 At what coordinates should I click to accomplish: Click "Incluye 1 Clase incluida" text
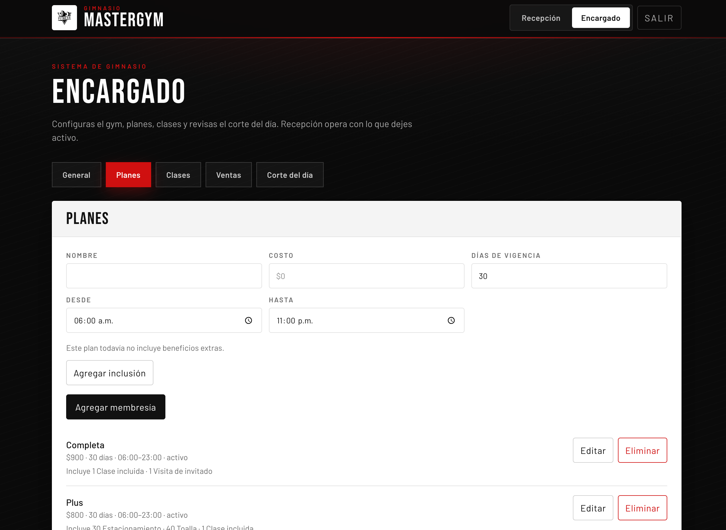coord(105,471)
